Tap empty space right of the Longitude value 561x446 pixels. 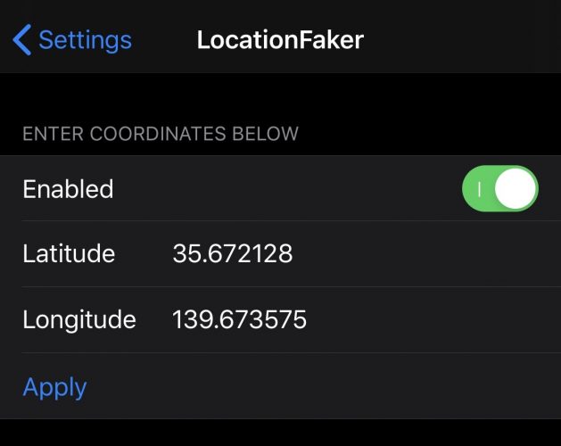[428, 319]
